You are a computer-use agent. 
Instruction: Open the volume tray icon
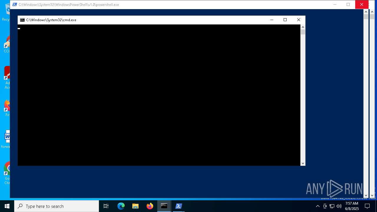coord(339,206)
